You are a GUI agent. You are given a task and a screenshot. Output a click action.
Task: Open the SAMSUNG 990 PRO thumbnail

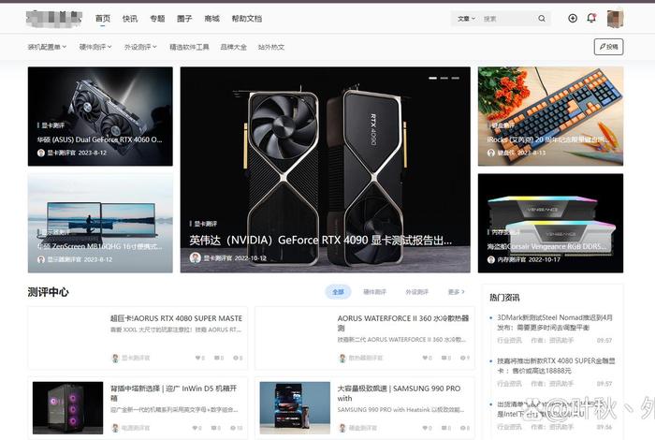295,408
